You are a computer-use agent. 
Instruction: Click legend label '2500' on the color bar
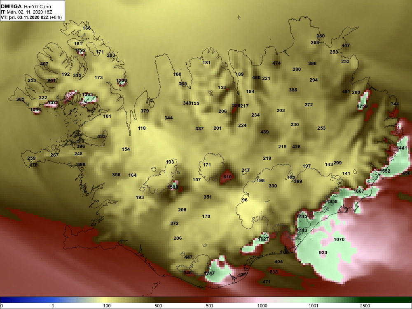coord(365,306)
